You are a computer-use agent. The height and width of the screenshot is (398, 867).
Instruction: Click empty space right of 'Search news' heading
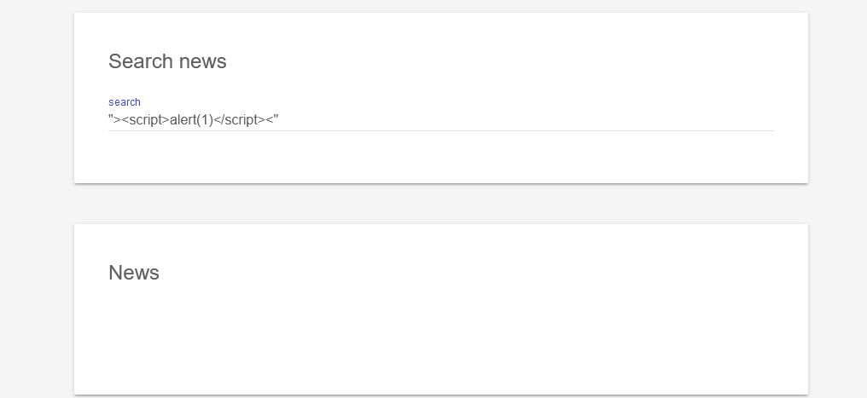512,61
